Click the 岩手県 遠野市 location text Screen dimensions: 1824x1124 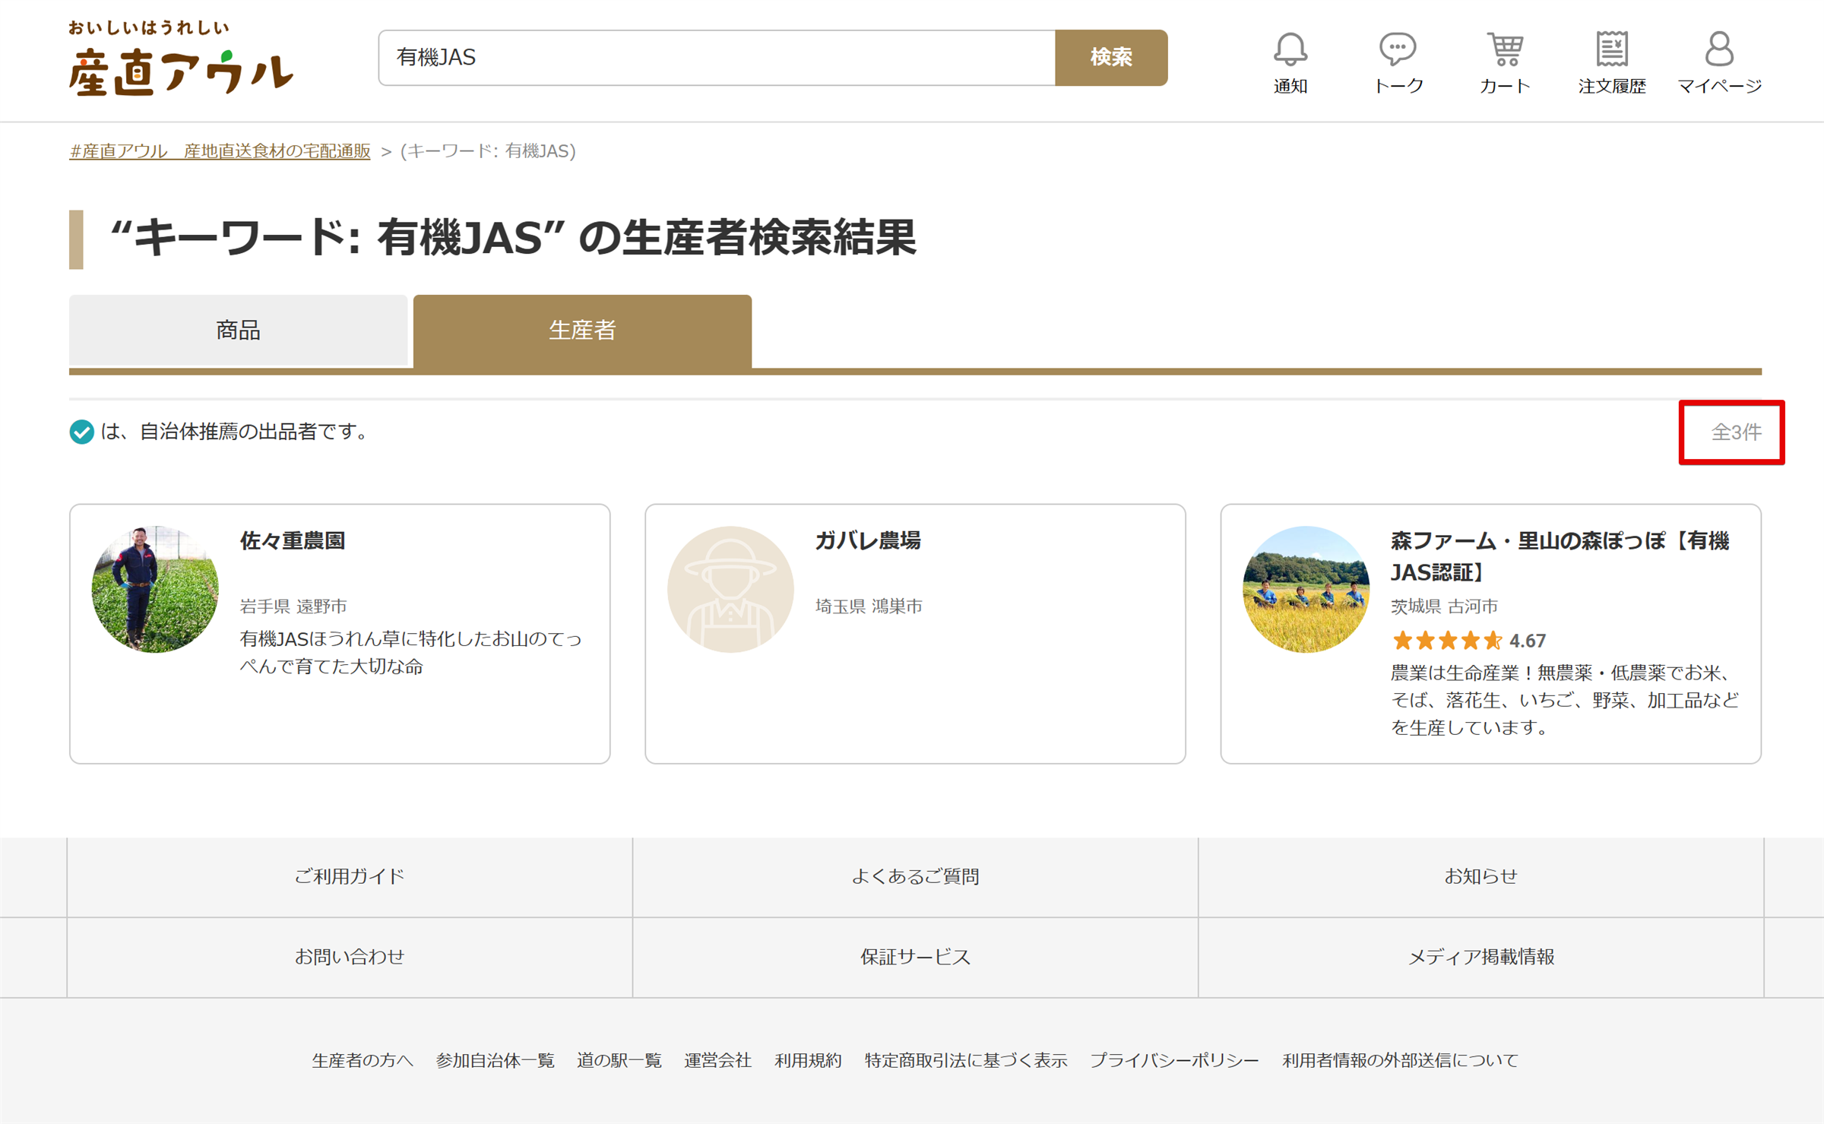tap(293, 606)
